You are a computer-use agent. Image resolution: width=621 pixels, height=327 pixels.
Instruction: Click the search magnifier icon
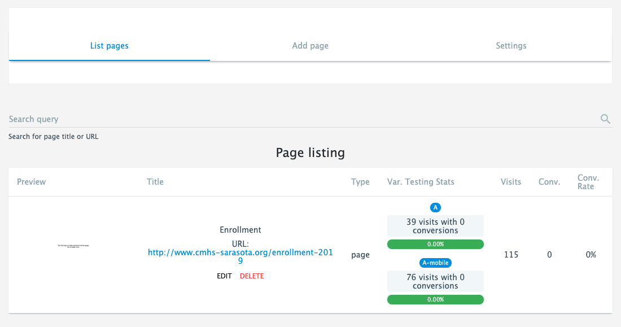click(605, 119)
